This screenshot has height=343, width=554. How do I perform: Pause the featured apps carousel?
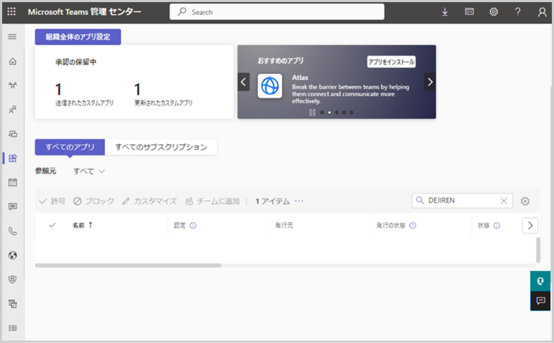tap(312, 113)
